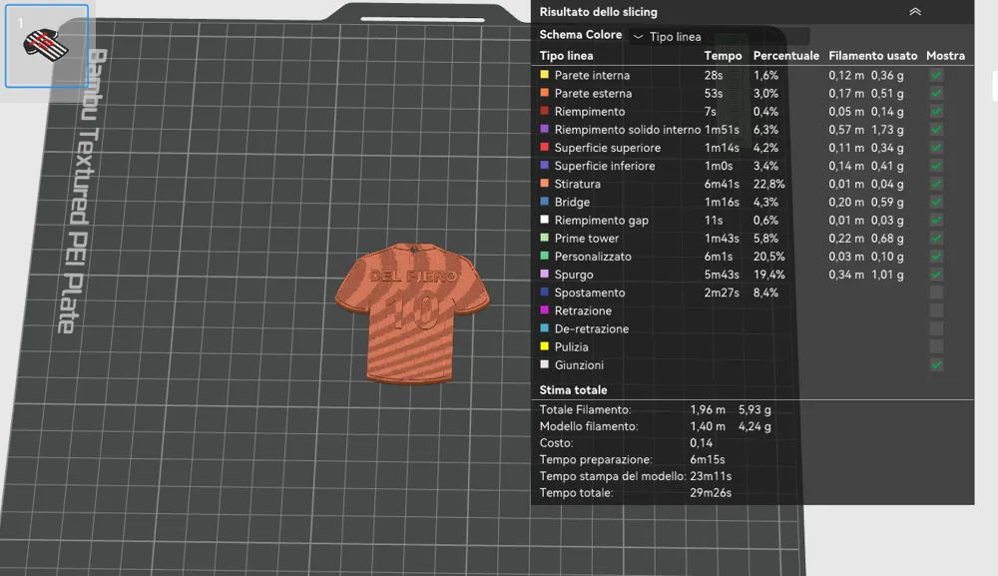Toggle Superficie superiore visibility checkbox
This screenshot has width=998, height=576.
coord(936,148)
